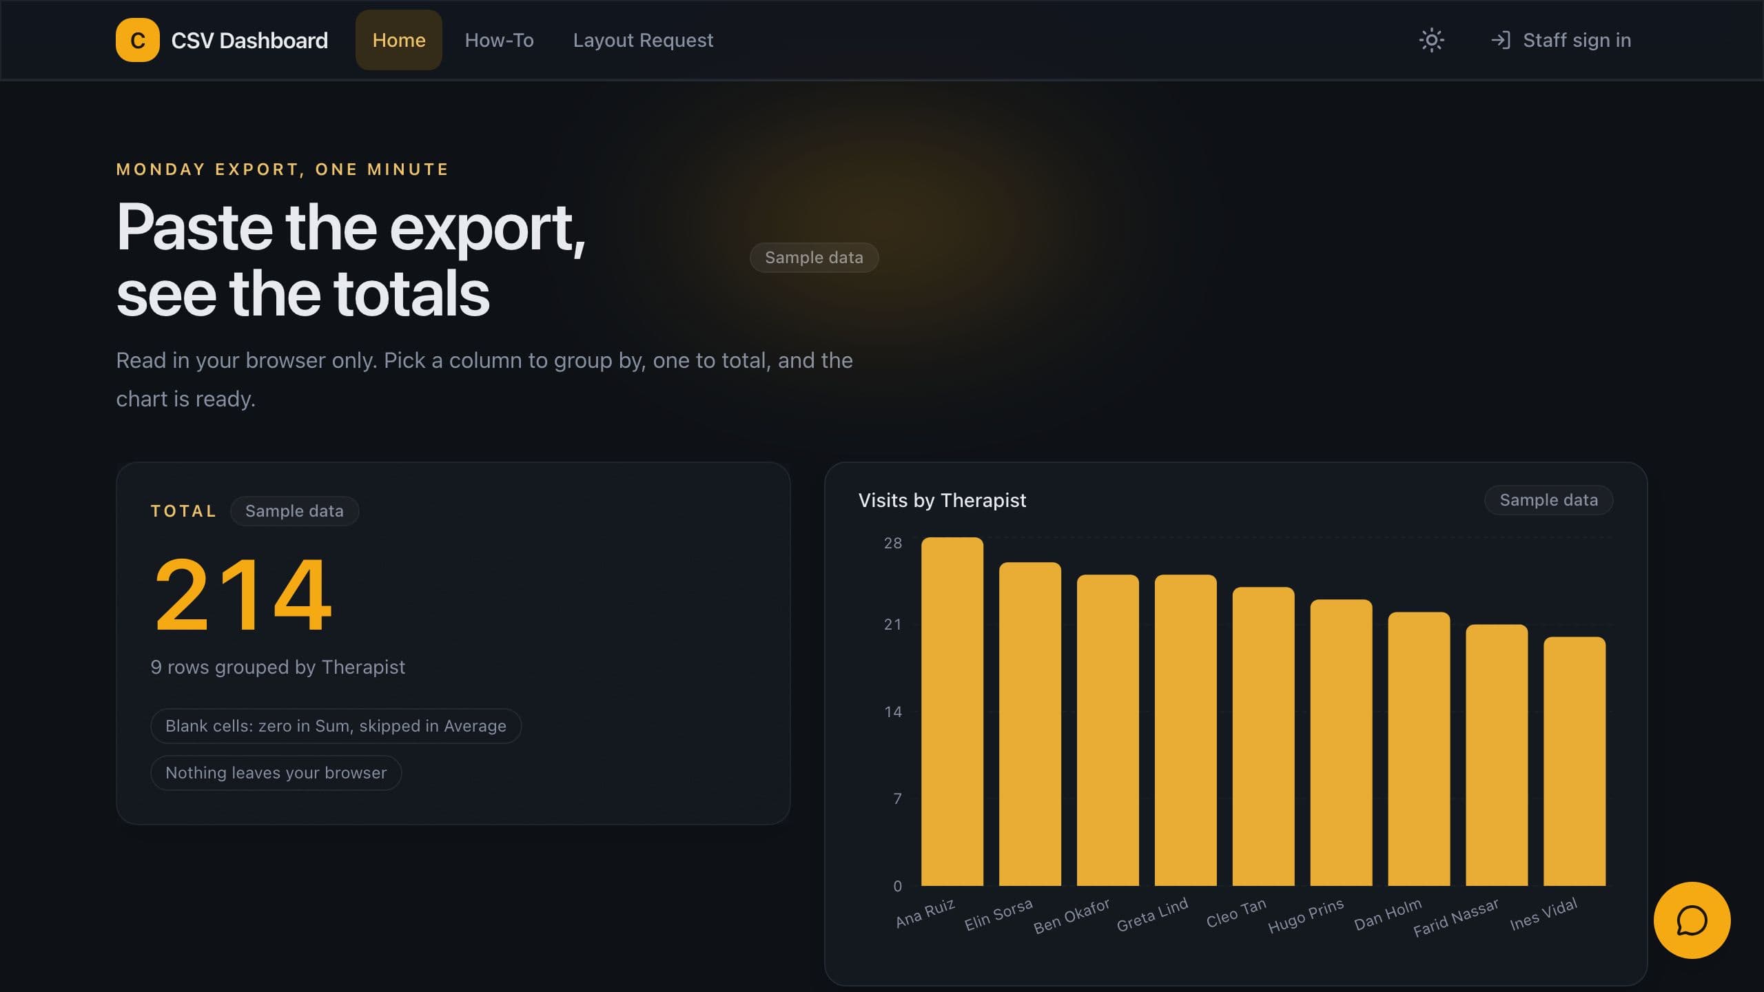Click Sample data badge next to TOTAL

[294, 510]
